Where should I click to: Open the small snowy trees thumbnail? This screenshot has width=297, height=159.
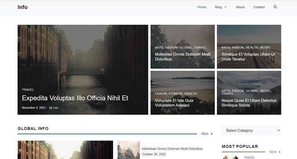coord(128,150)
